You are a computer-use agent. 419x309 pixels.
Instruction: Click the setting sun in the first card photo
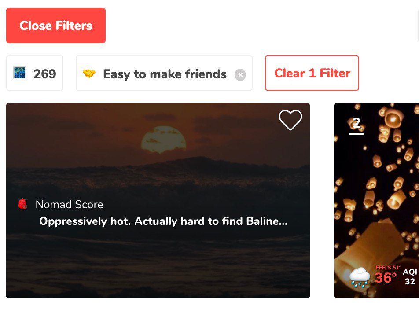(163, 140)
